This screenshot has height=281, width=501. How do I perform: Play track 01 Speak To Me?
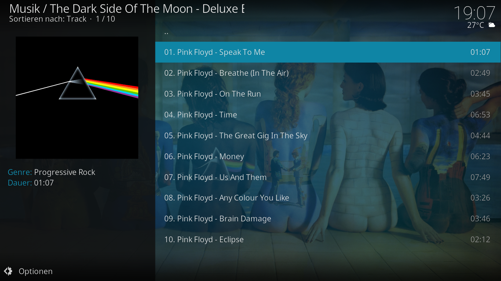pos(328,52)
